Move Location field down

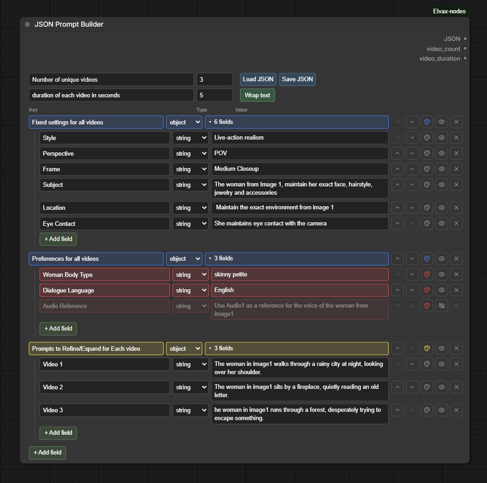412,208
